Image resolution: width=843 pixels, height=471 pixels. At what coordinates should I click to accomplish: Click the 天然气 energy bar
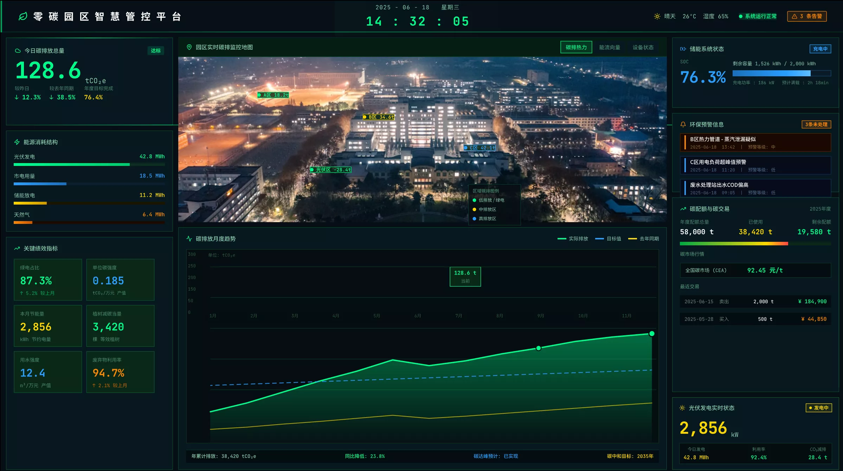pos(89,222)
